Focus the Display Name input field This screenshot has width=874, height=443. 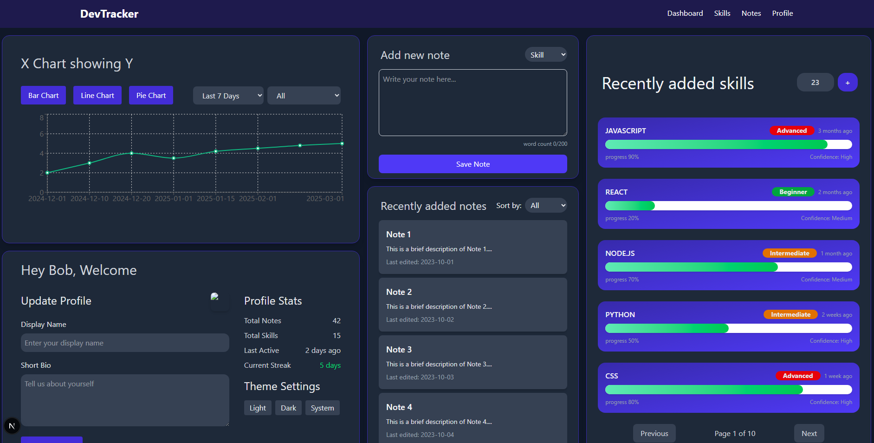pyautogui.click(x=125, y=343)
